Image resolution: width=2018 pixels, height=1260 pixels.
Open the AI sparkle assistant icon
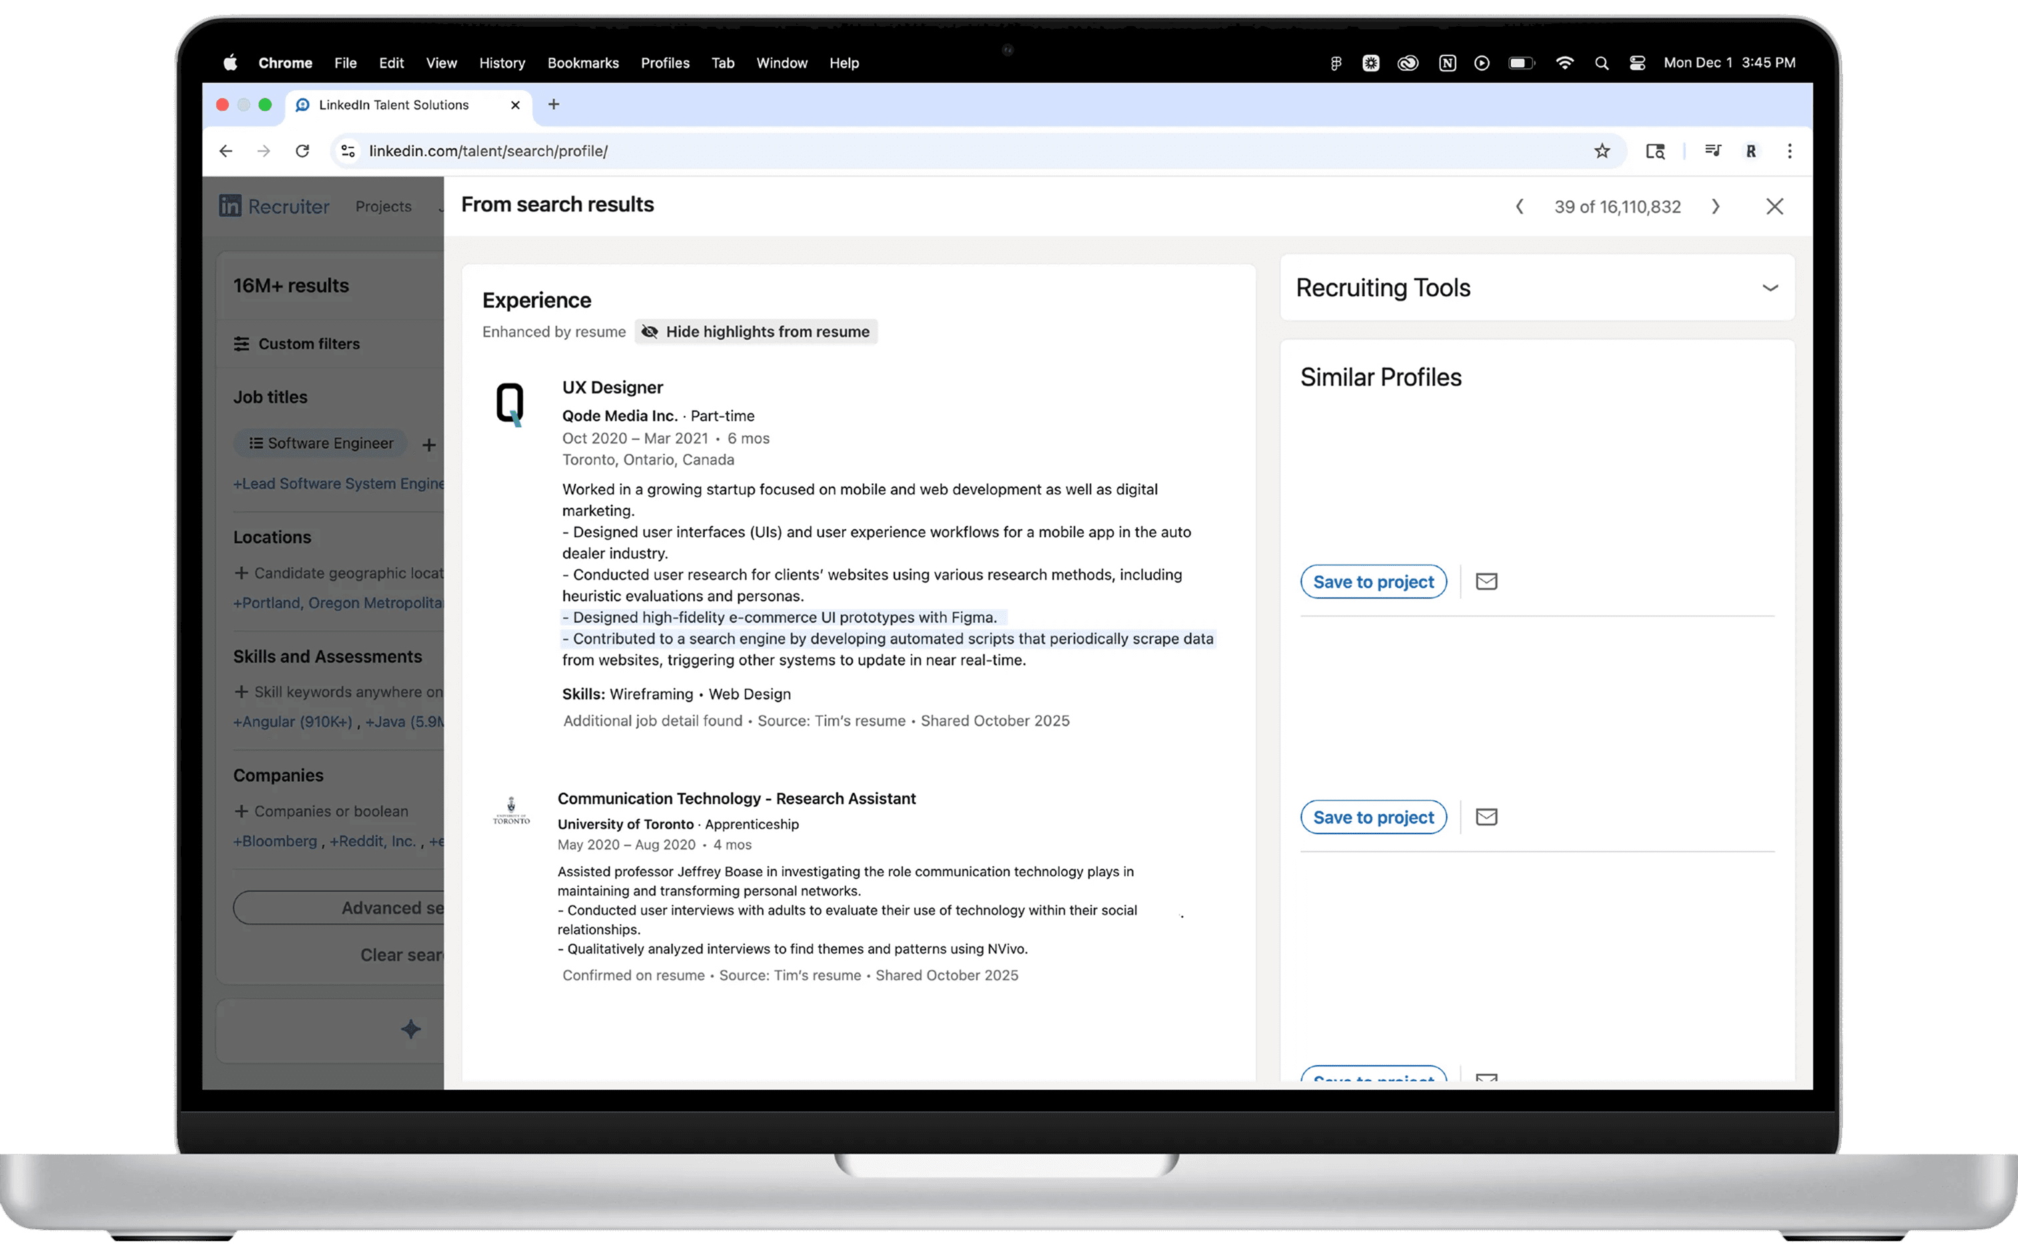[x=411, y=1029]
